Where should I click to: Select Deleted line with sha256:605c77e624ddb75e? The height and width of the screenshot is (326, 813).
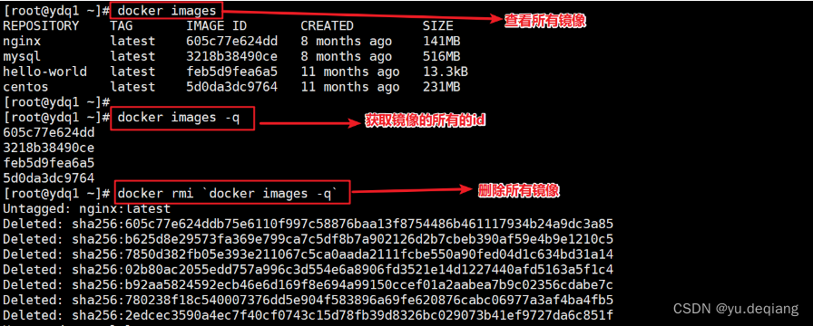pyautogui.click(x=309, y=224)
